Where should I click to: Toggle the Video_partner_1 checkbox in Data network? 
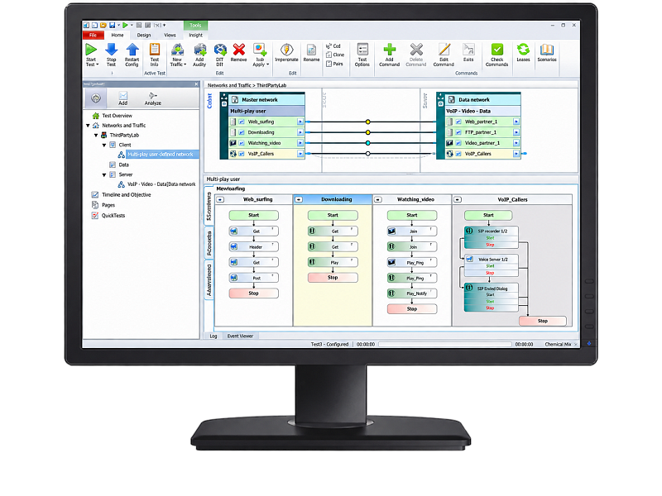click(458, 143)
